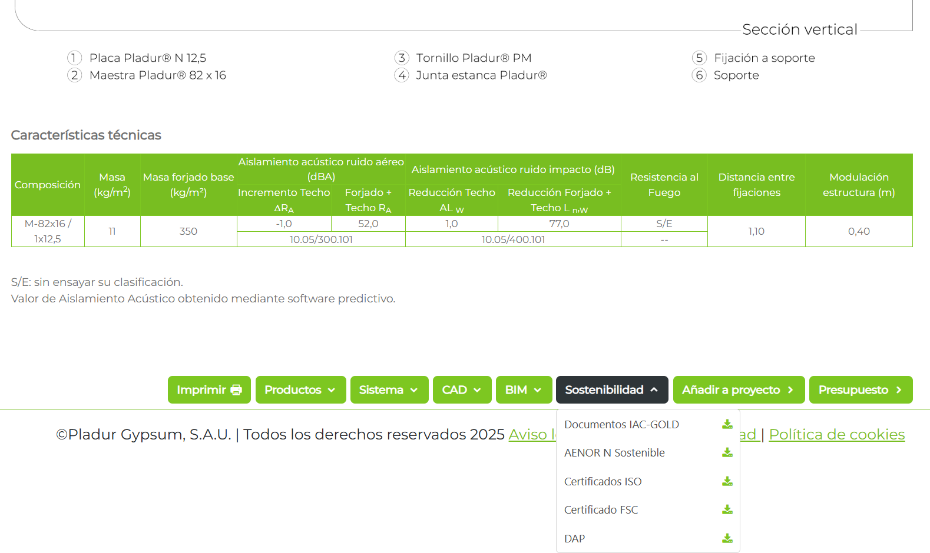930x553 pixels.
Task: Select Certificados ISO menu entry
Action: [603, 482]
